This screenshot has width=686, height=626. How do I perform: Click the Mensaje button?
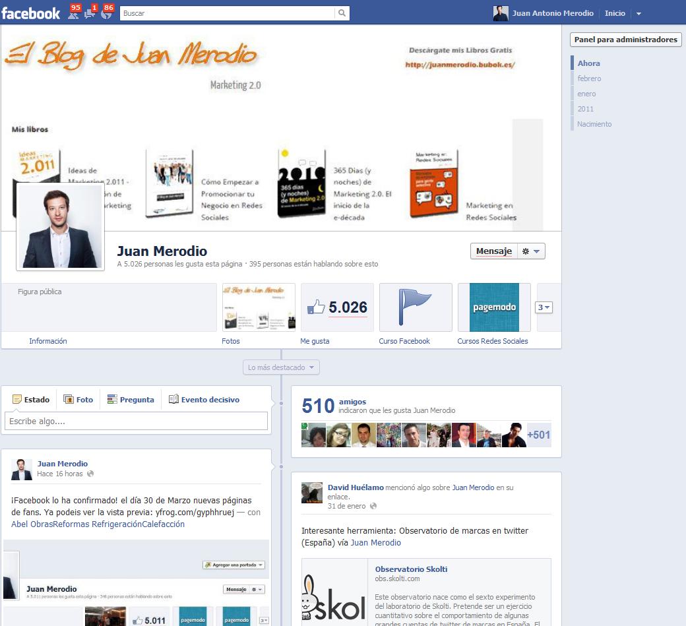coord(493,251)
